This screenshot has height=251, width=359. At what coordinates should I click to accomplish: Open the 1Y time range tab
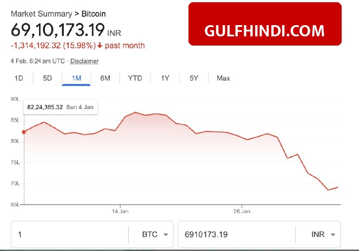[x=165, y=78]
